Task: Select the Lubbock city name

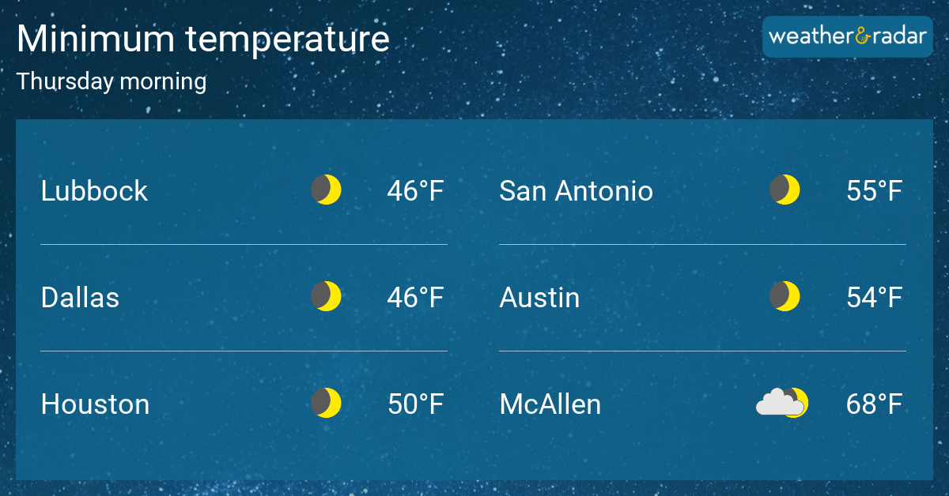Action: [94, 191]
